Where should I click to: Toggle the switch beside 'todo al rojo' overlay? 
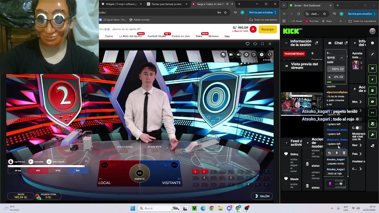[358, 119]
